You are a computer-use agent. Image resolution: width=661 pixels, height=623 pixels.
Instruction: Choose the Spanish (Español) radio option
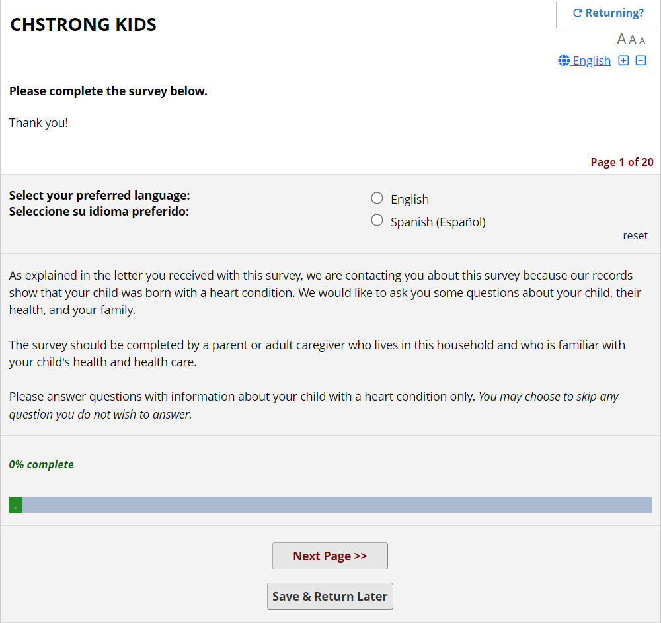click(x=377, y=221)
